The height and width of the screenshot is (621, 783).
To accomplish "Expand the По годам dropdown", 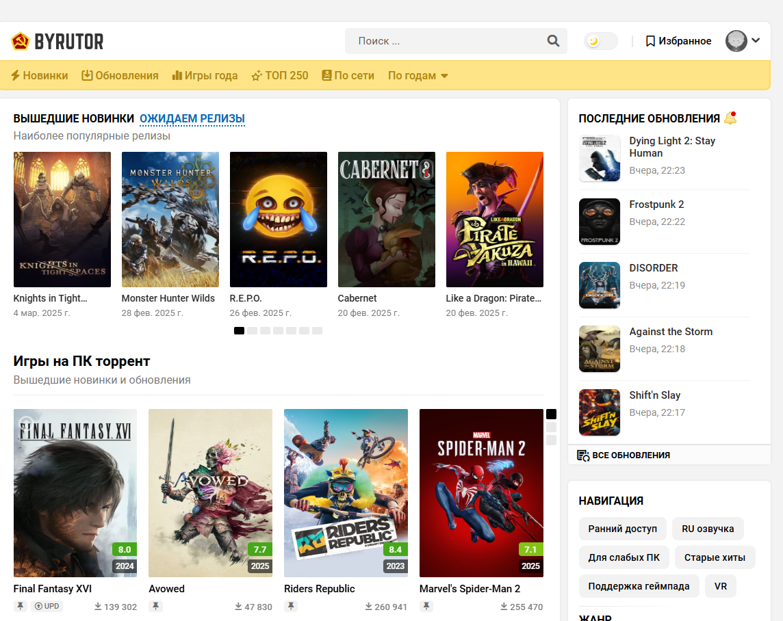I will [x=418, y=75].
